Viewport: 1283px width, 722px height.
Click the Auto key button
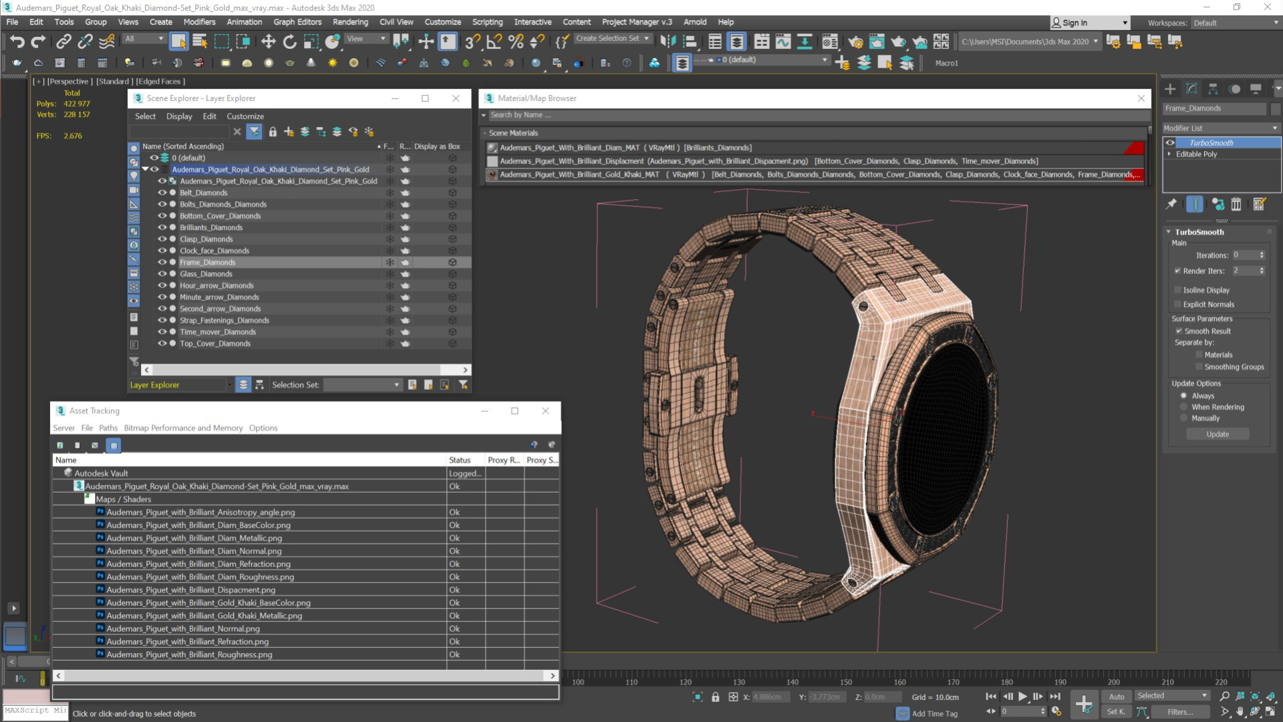(1117, 697)
